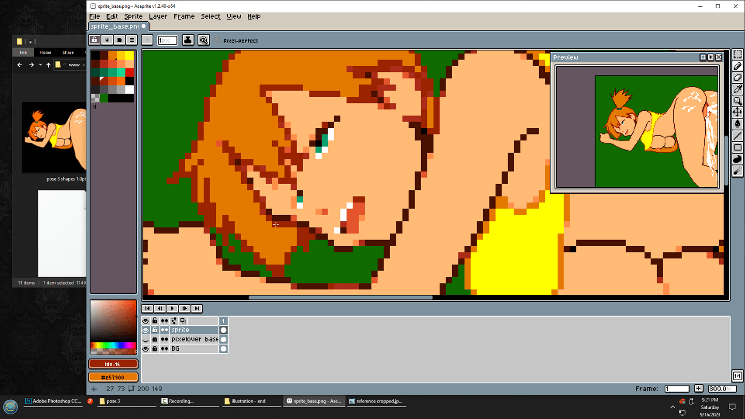Open the Layer menu
745x419 pixels.
coord(158,17)
